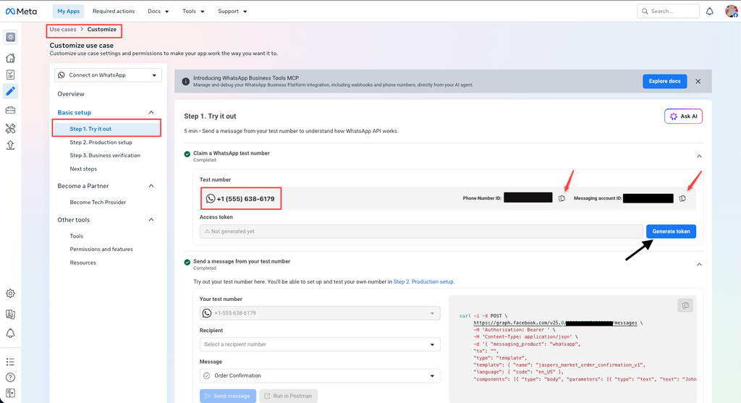Toggle the sidebar panel collapse icon

click(x=10, y=393)
